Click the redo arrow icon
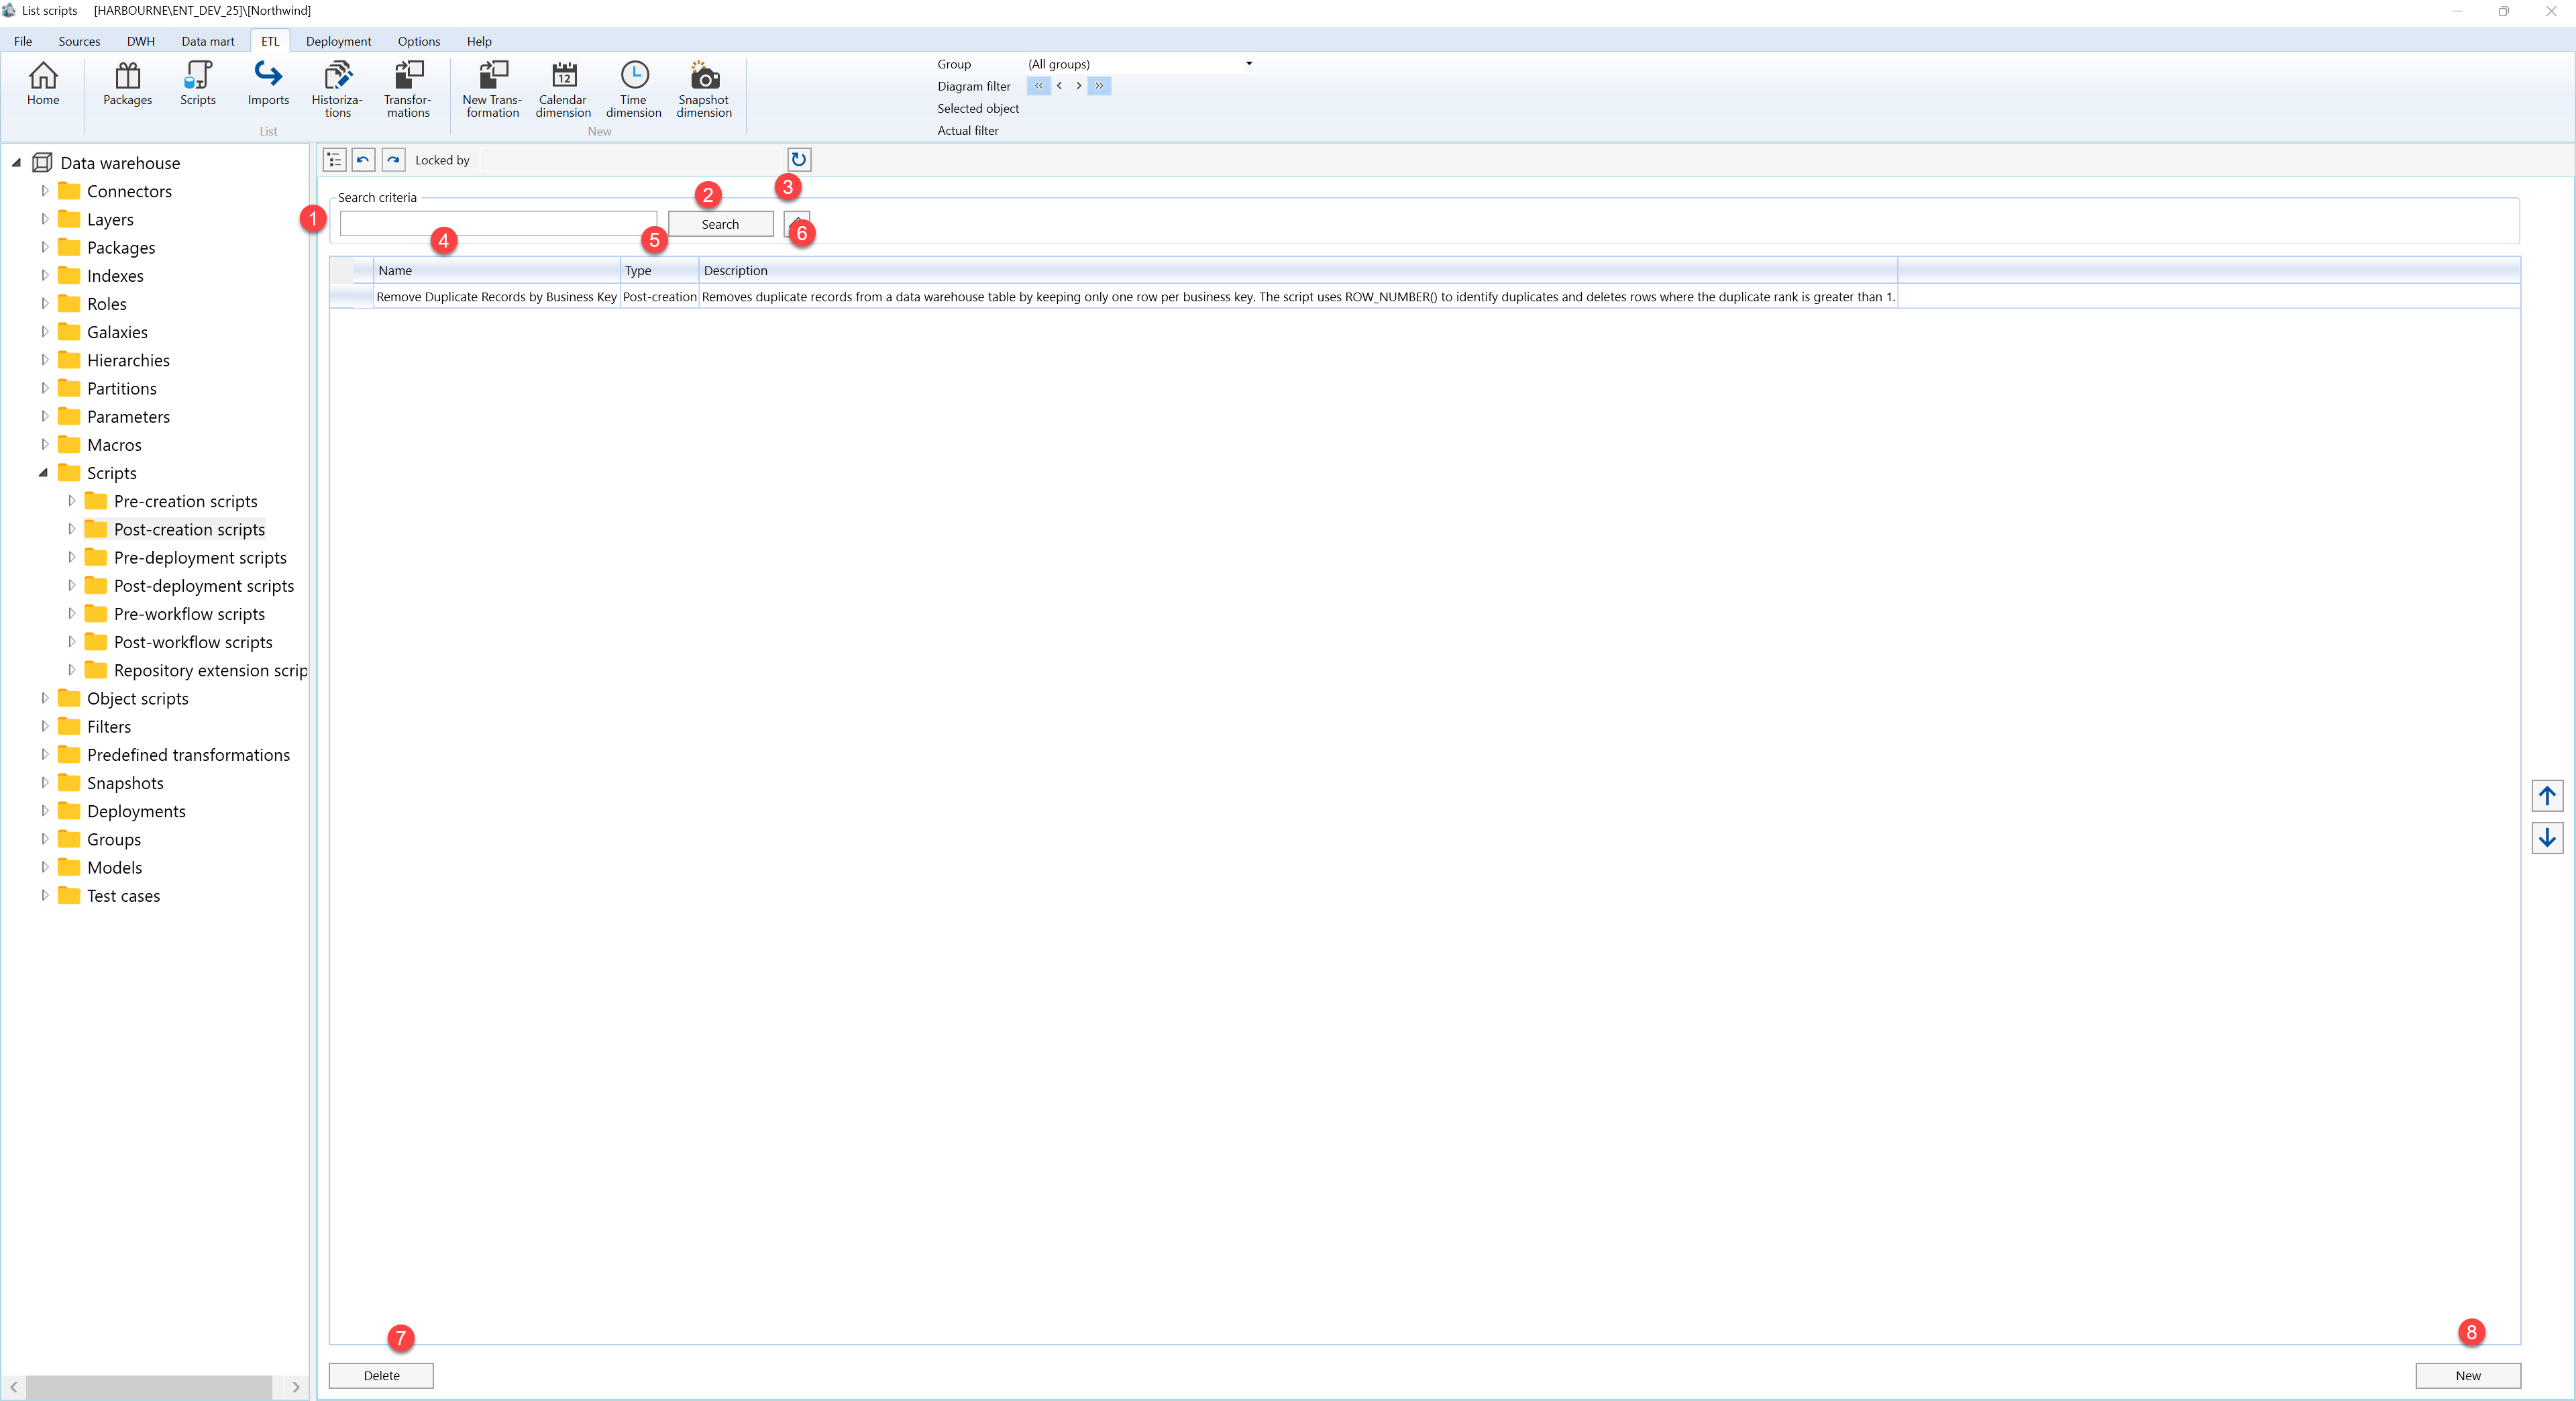2576x1401 pixels. click(394, 160)
